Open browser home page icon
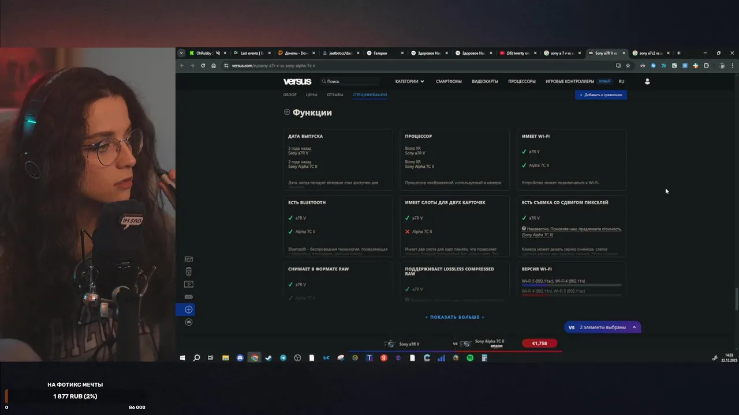The height and width of the screenshot is (415, 739). pyautogui.click(x=214, y=66)
